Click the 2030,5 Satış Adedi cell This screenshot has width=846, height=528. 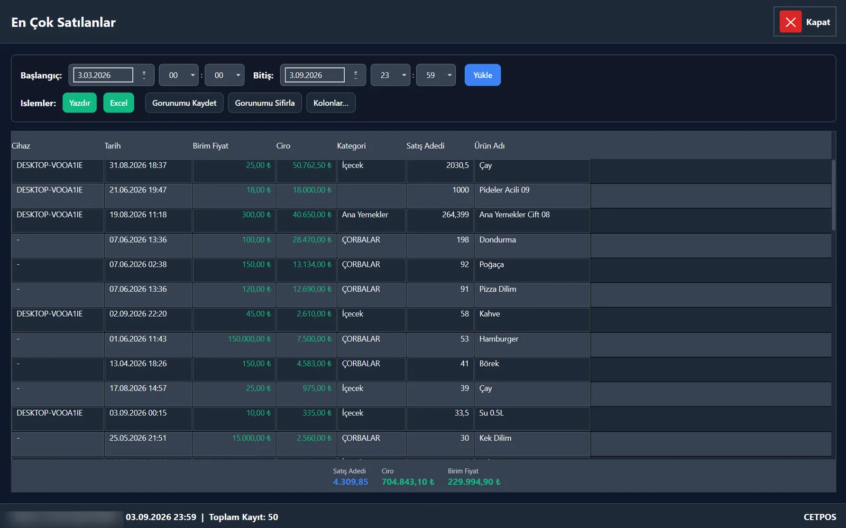tap(440, 171)
